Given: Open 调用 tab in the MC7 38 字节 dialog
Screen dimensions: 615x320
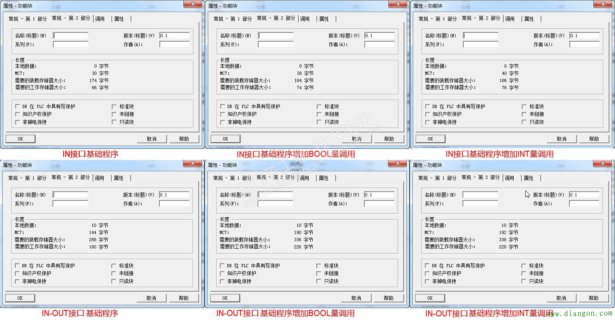Looking at the screenshot, I should click(305, 19).
